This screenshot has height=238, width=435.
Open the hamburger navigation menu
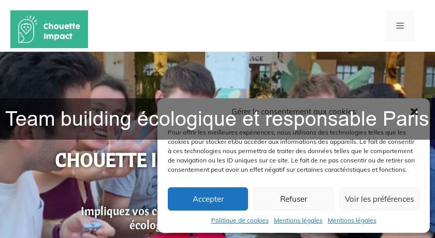point(400,26)
